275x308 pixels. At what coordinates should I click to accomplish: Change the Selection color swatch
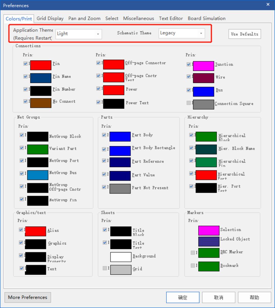[x=209, y=230]
